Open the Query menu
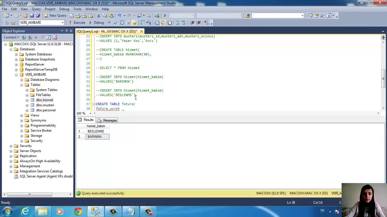387x217 pixels. point(36,9)
